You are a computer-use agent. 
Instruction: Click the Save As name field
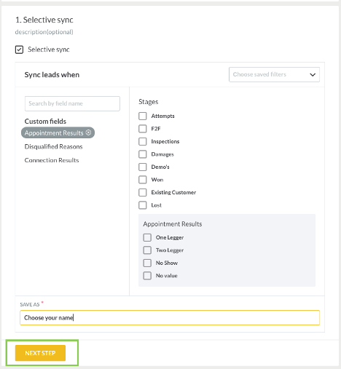[170, 317]
